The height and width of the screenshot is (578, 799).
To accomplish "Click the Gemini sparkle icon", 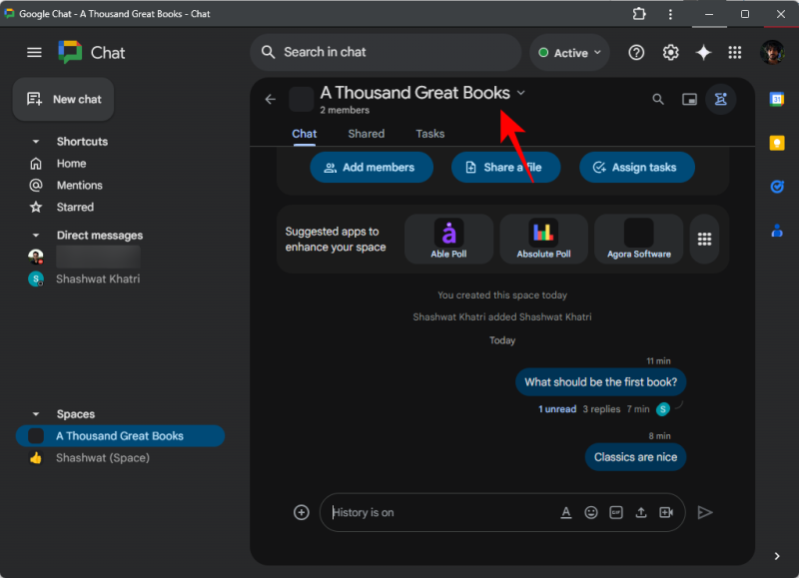I will pyautogui.click(x=703, y=53).
